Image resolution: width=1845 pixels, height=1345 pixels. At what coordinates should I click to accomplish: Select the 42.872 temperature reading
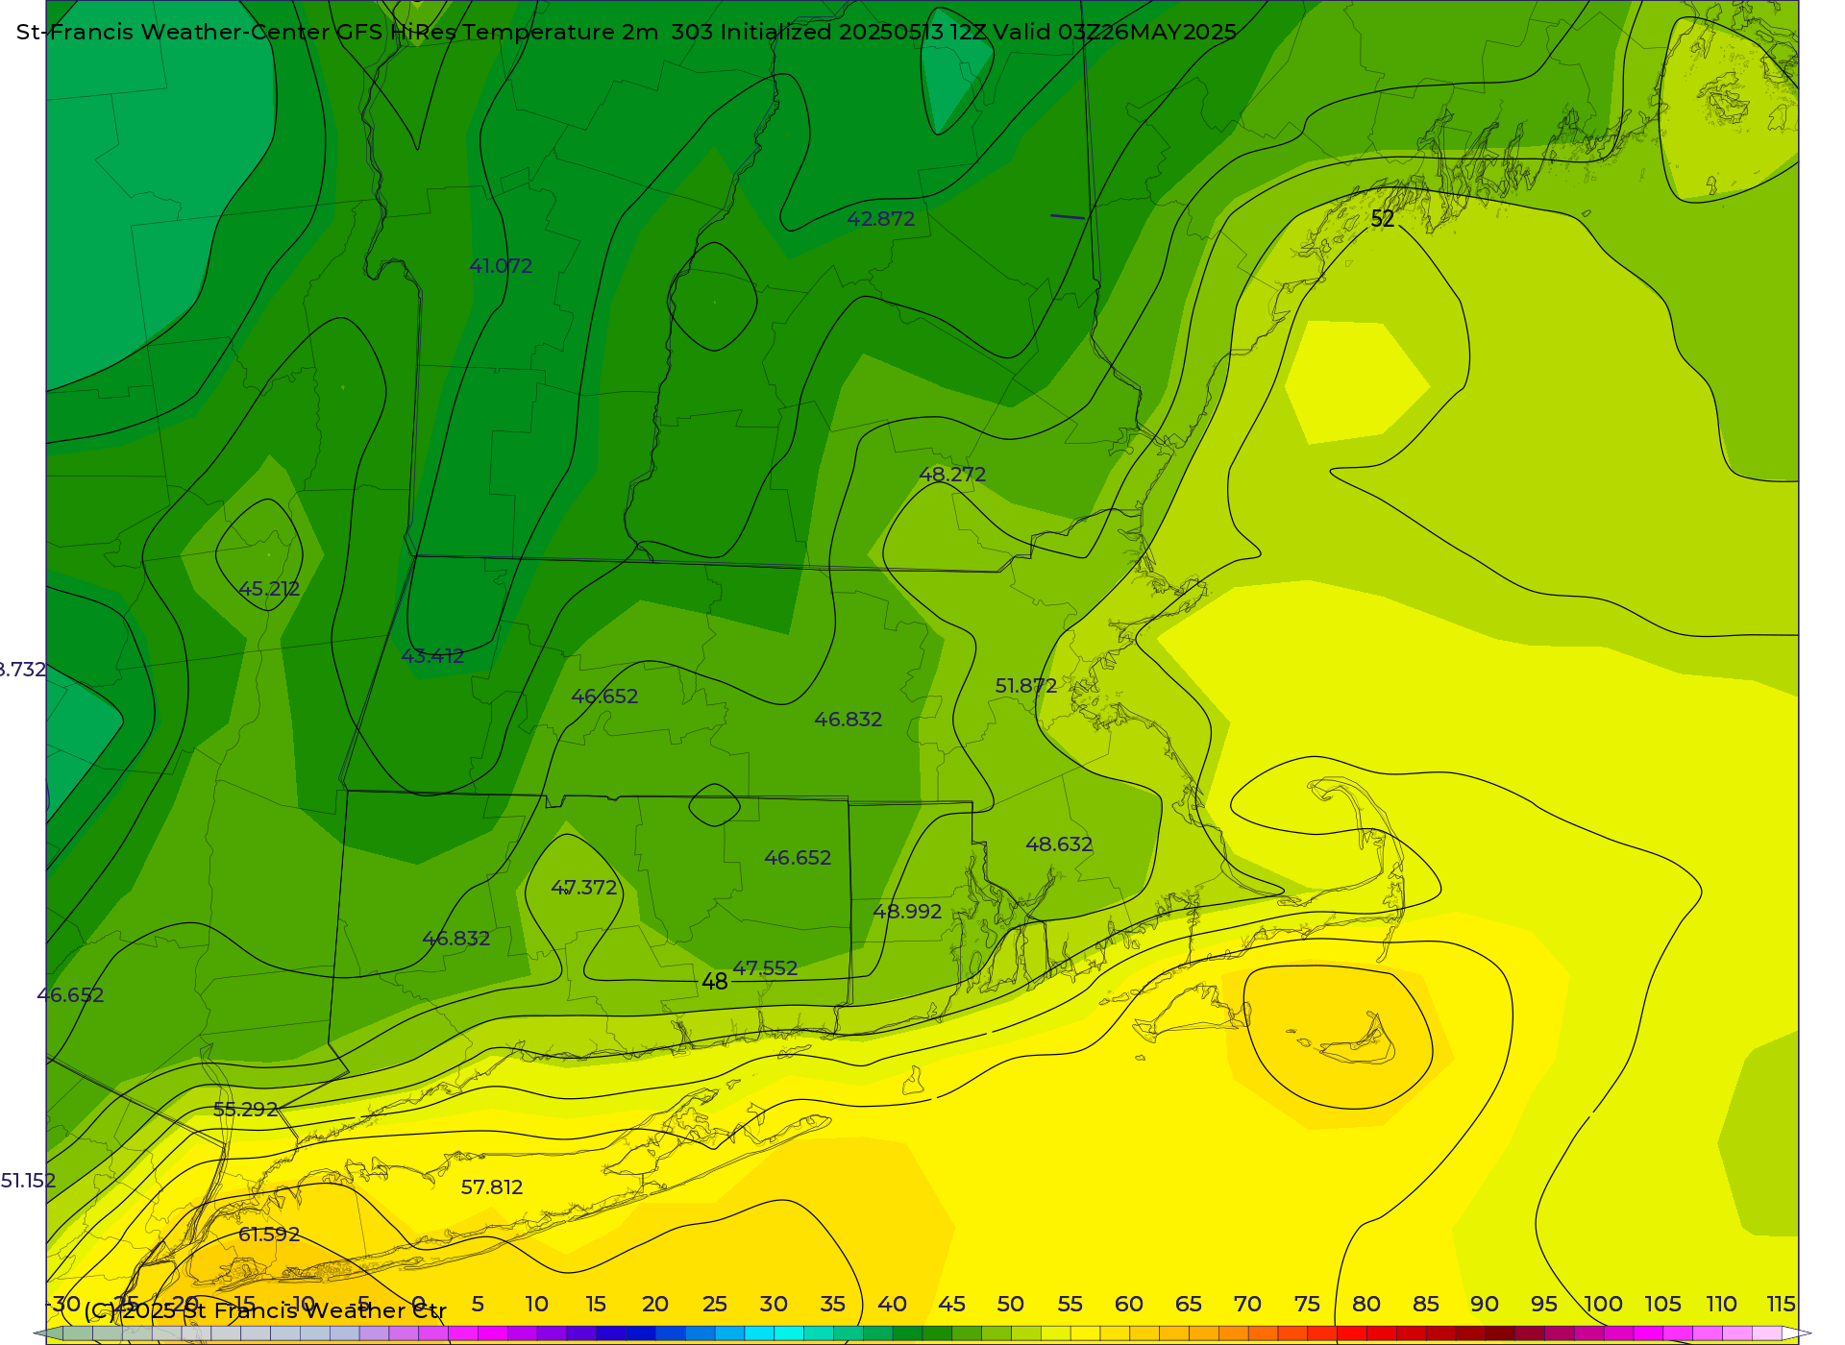880,219
